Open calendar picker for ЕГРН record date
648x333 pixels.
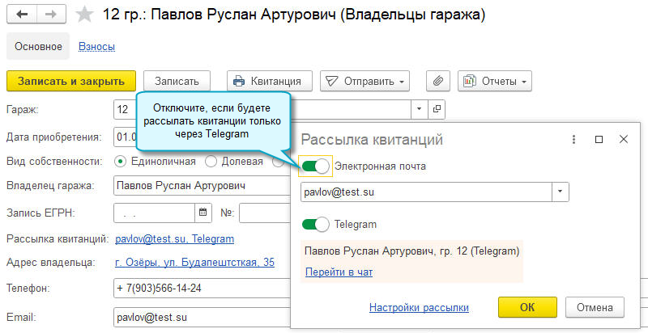[x=202, y=213]
